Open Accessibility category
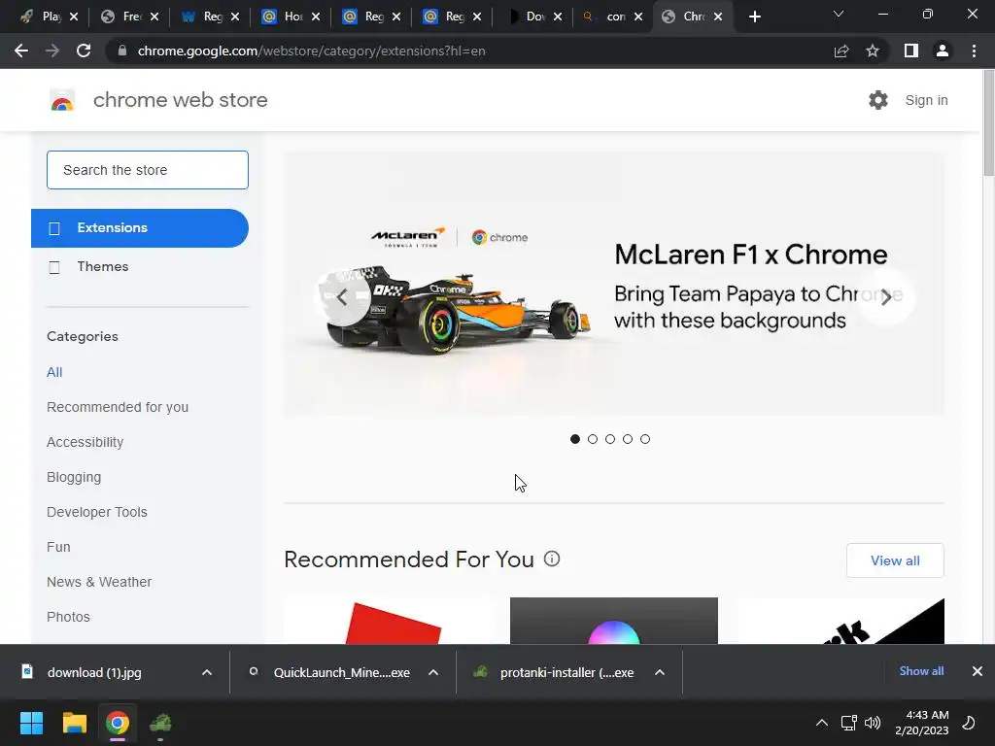The width and height of the screenshot is (995, 746). click(86, 442)
